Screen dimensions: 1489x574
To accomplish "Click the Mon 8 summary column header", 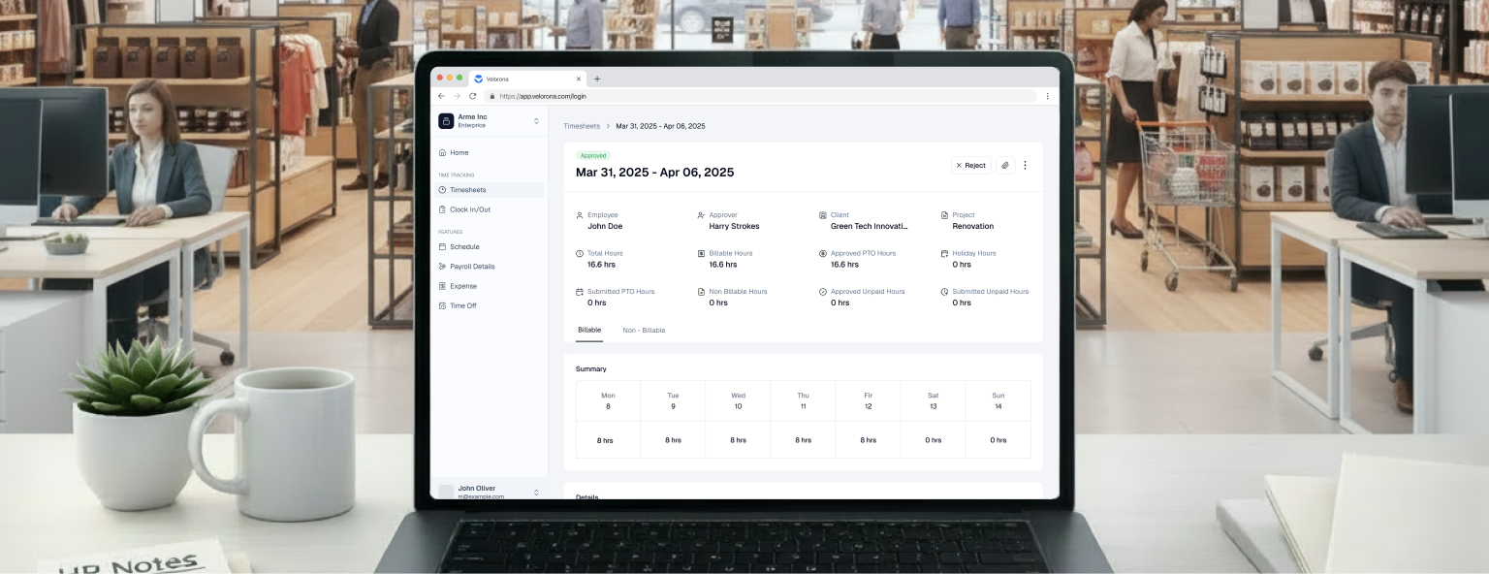I will pyautogui.click(x=608, y=400).
